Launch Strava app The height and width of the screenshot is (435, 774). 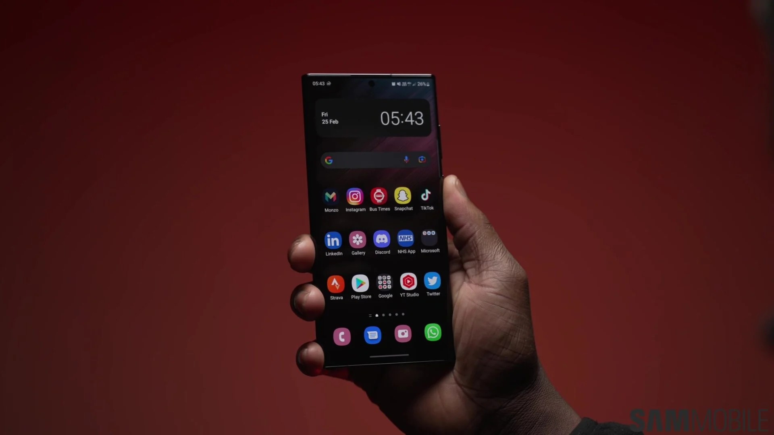click(x=335, y=283)
